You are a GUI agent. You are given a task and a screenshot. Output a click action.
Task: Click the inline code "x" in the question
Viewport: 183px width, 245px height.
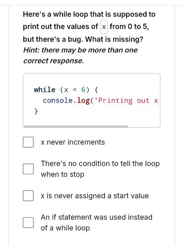(104, 27)
